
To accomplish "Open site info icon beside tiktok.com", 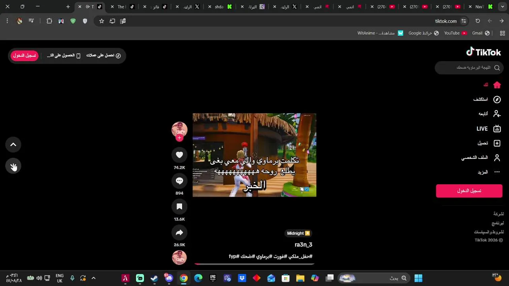I will pyautogui.click(x=464, y=21).
